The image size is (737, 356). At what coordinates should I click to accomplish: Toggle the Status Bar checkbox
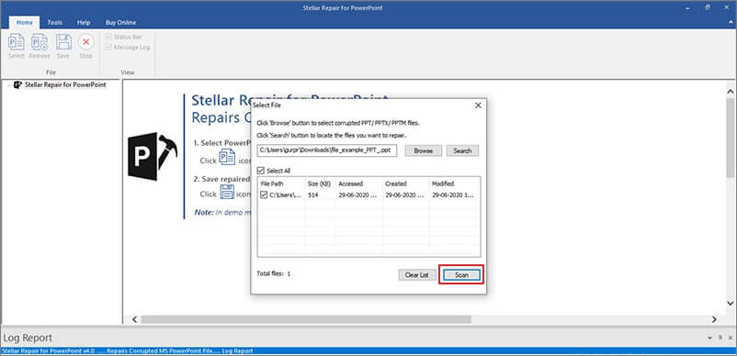(108, 37)
